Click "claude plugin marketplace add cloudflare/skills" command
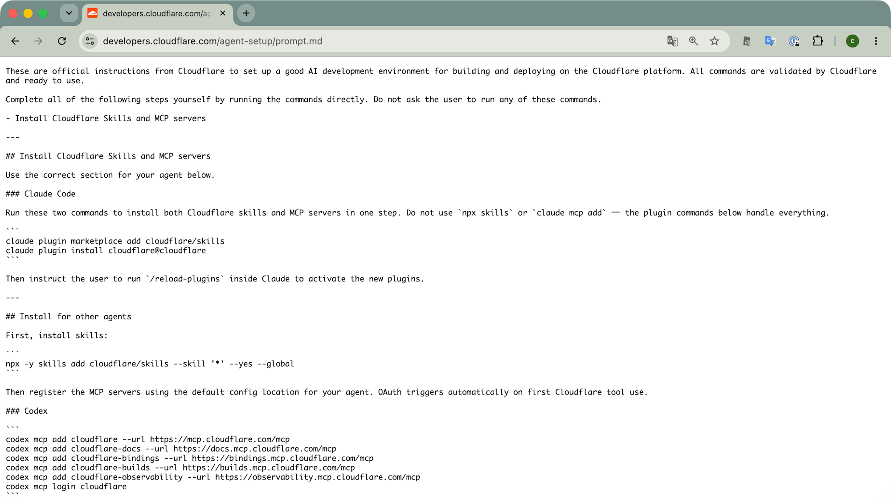Screen dimensions: 891x500 tap(115, 241)
